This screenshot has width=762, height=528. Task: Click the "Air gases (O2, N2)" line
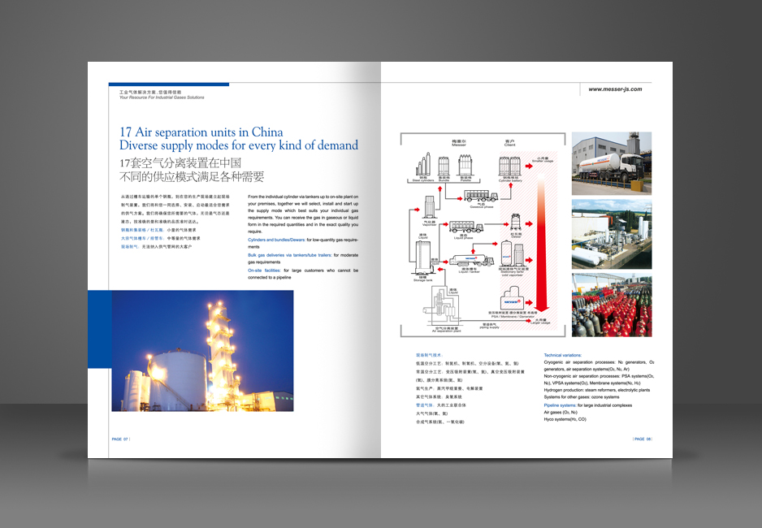[x=561, y=413]
